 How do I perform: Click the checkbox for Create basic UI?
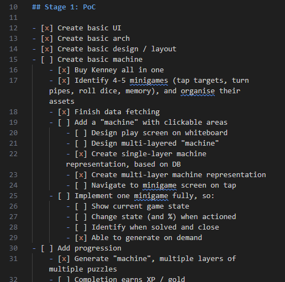(47, 28)
